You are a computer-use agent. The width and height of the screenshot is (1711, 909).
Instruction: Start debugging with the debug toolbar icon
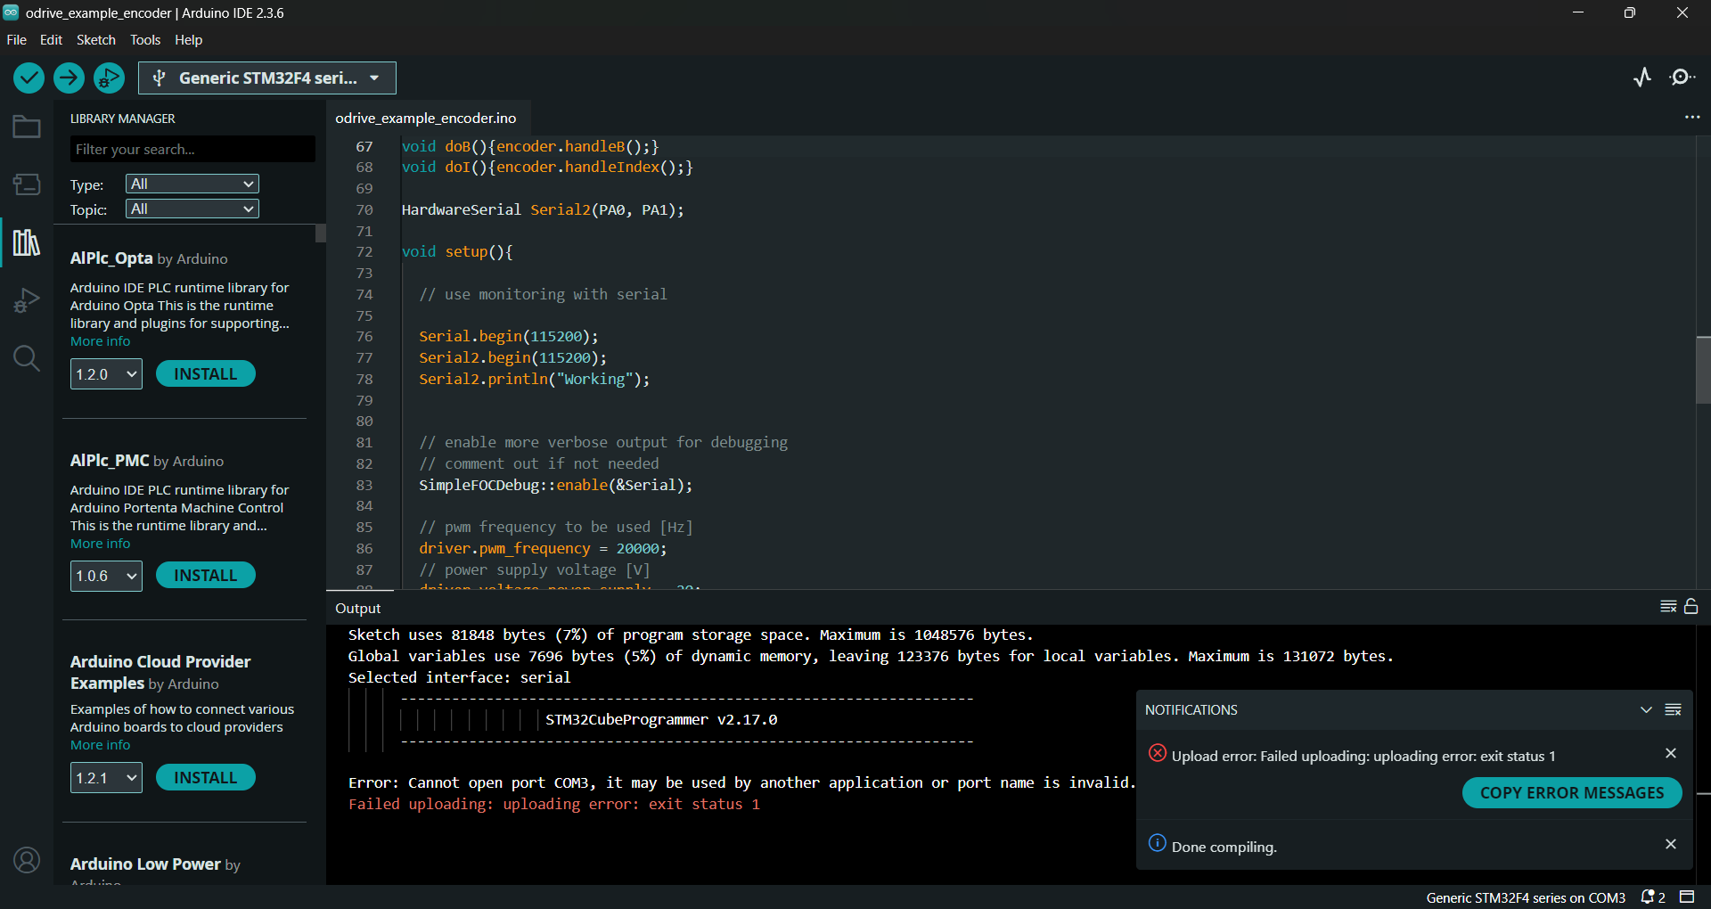click(109, 78)
